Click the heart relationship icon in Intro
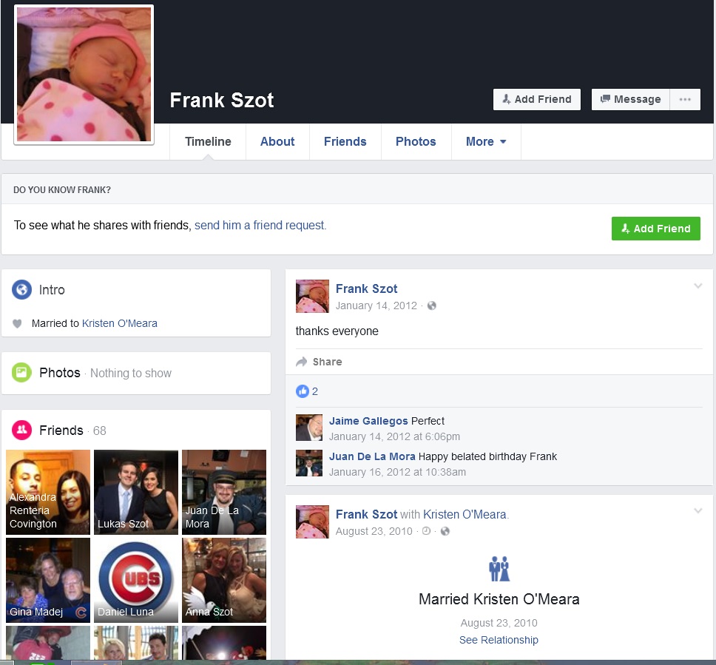Image resolution: width=716 pixels, height=665 pixels. point(17,323)
